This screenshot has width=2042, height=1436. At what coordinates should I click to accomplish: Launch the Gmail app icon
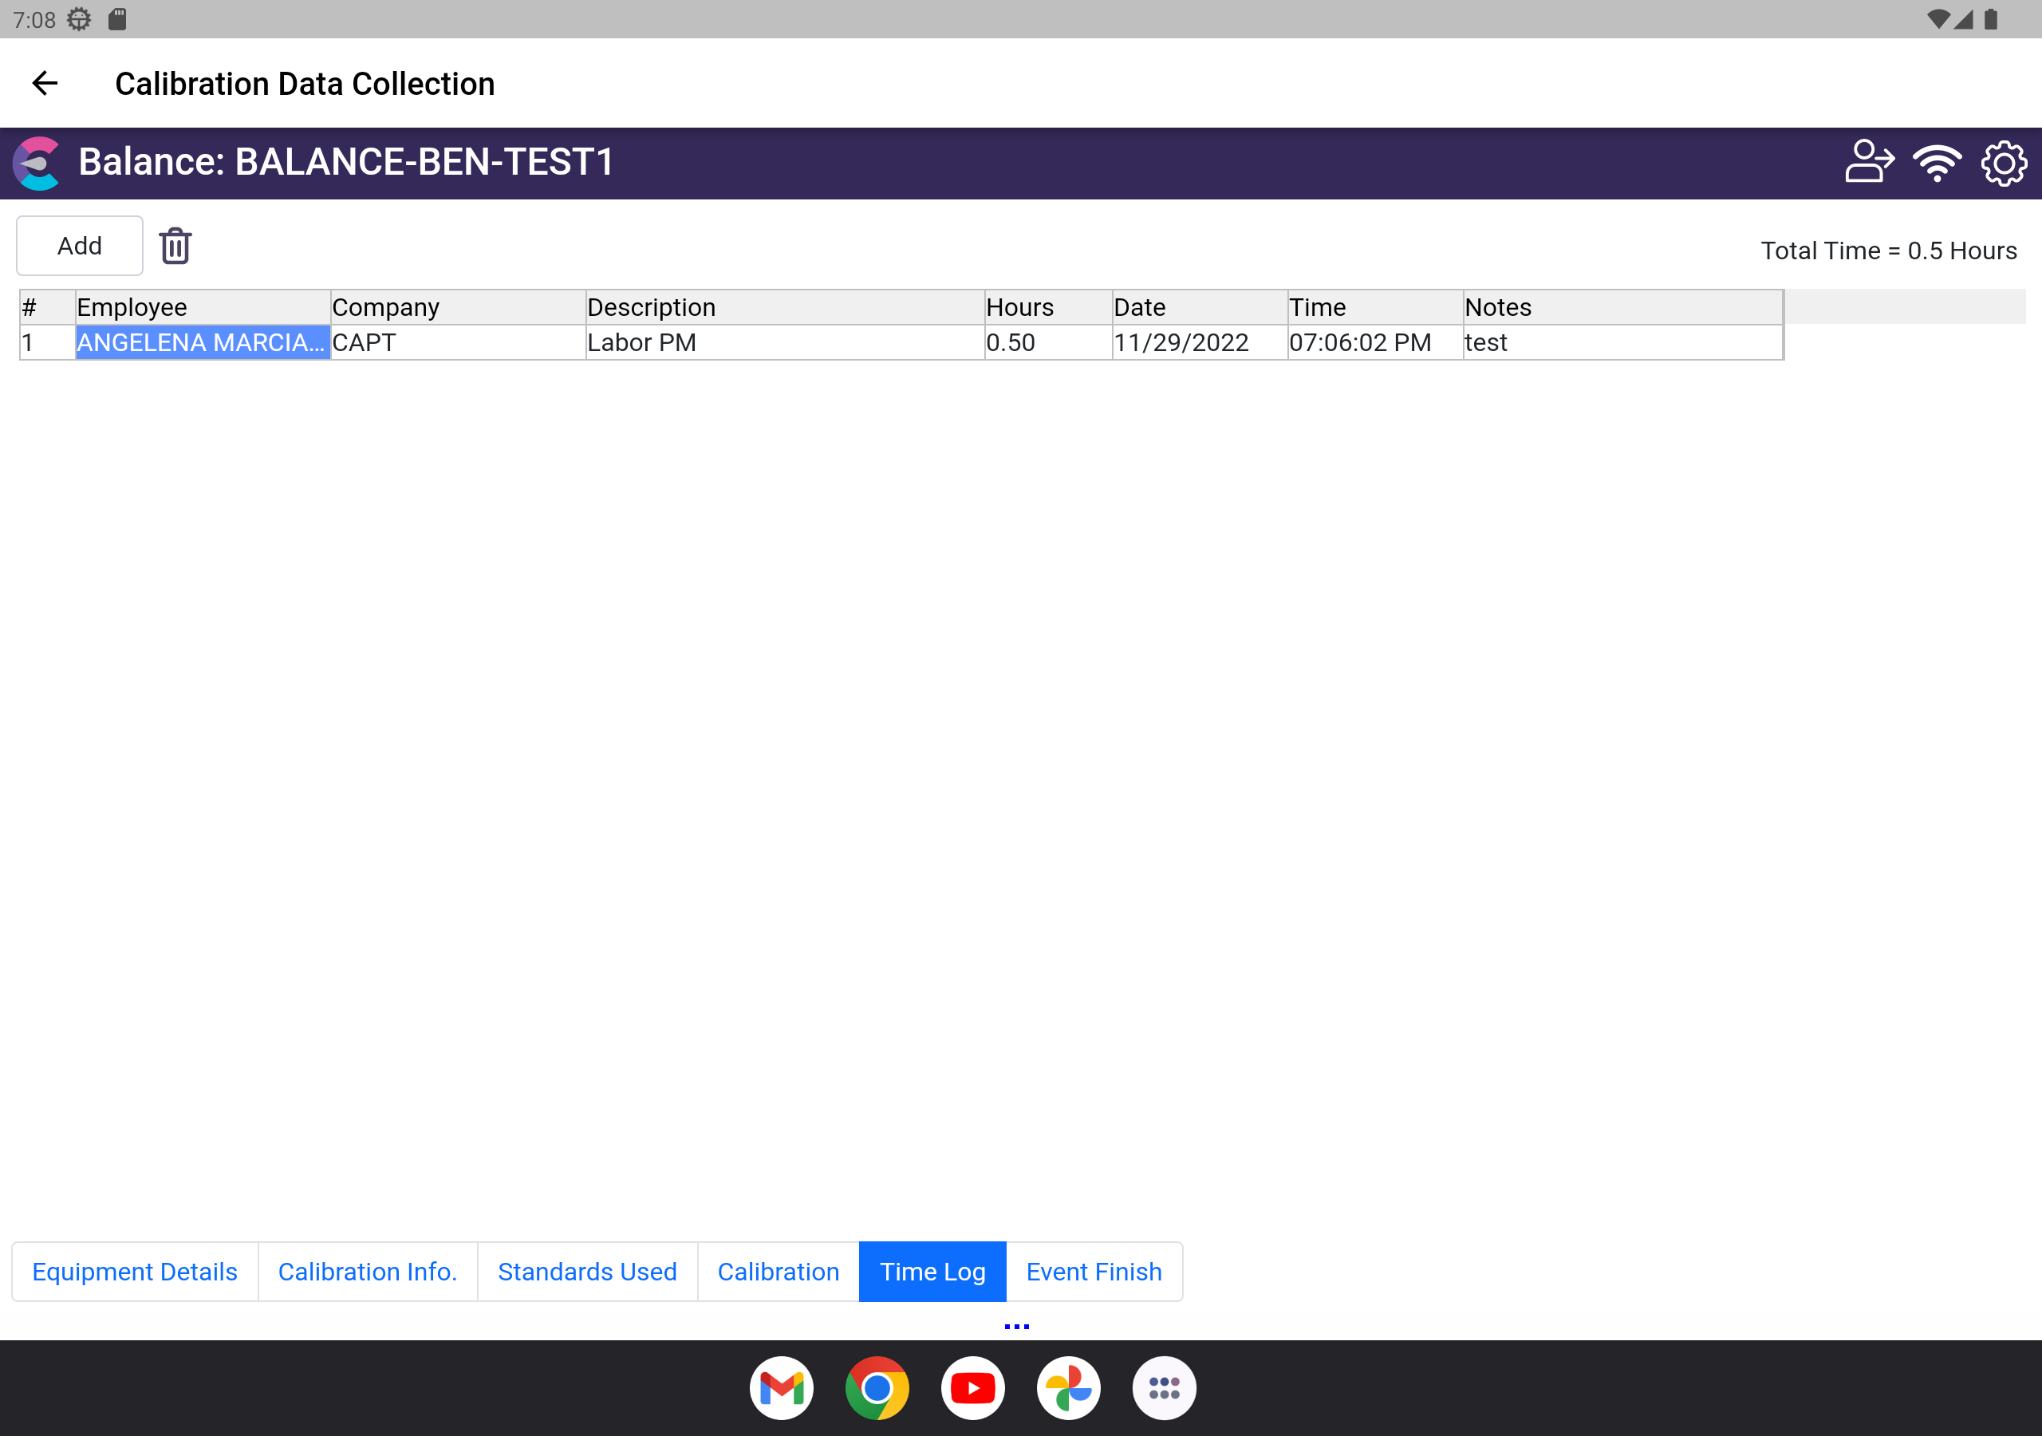coord(781,1387)
